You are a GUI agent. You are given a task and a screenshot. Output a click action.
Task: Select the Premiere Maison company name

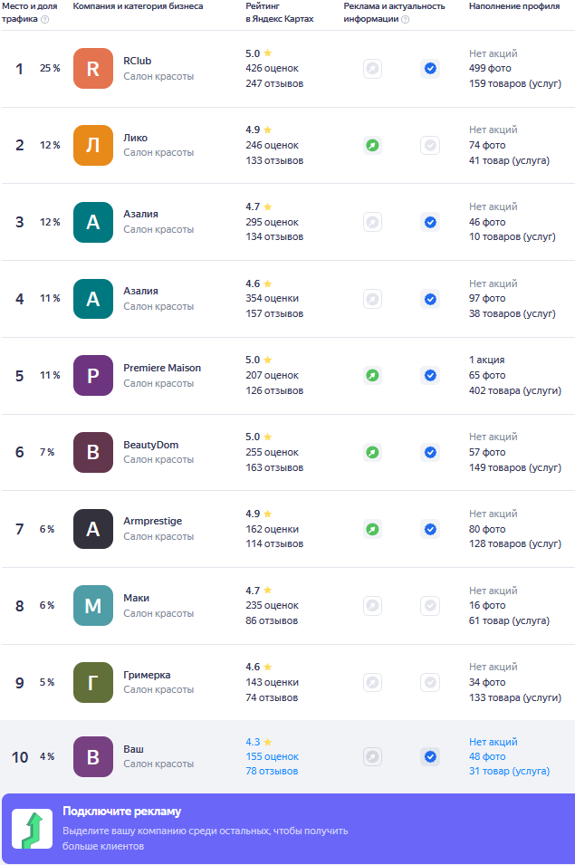click(162, 368)
